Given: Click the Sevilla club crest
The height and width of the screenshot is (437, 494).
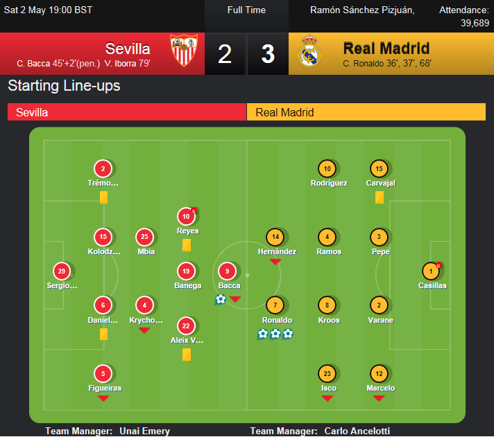Looking at the screenshot, I should point(184,51).
